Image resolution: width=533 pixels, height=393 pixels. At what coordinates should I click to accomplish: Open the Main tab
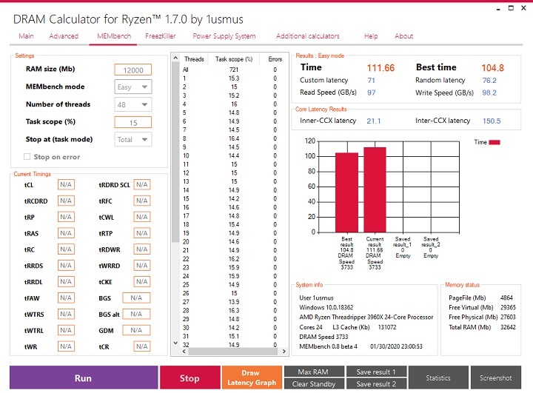click(x=26, y=36)
